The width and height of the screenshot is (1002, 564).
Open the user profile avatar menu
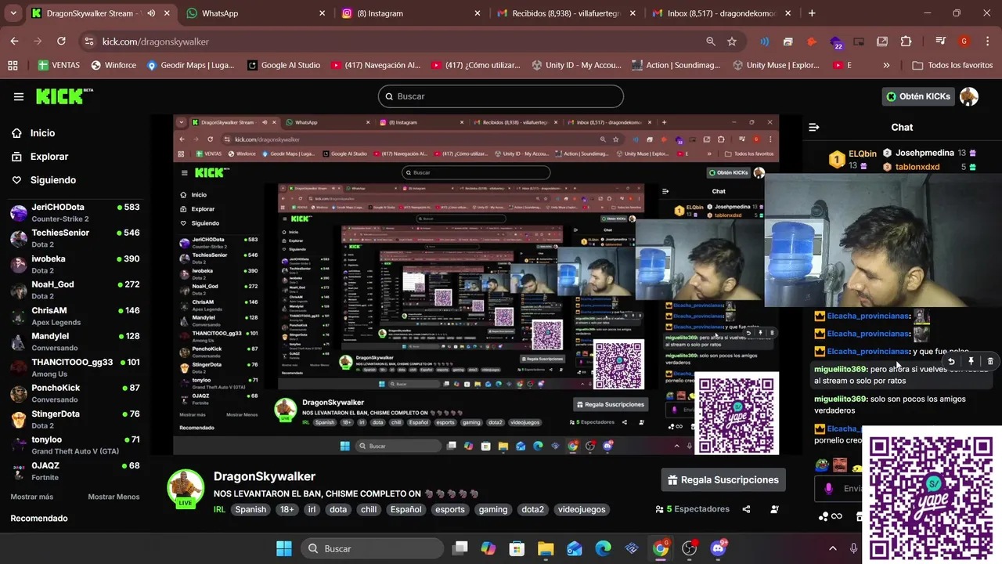click(969, 96)
